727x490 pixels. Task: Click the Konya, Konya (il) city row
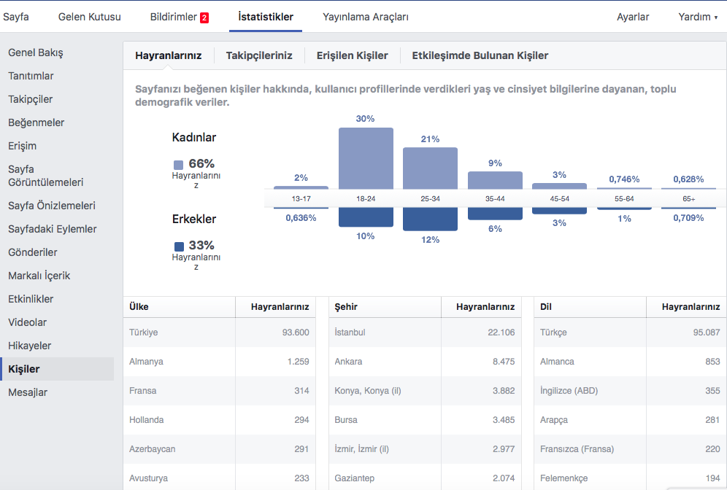425,390
